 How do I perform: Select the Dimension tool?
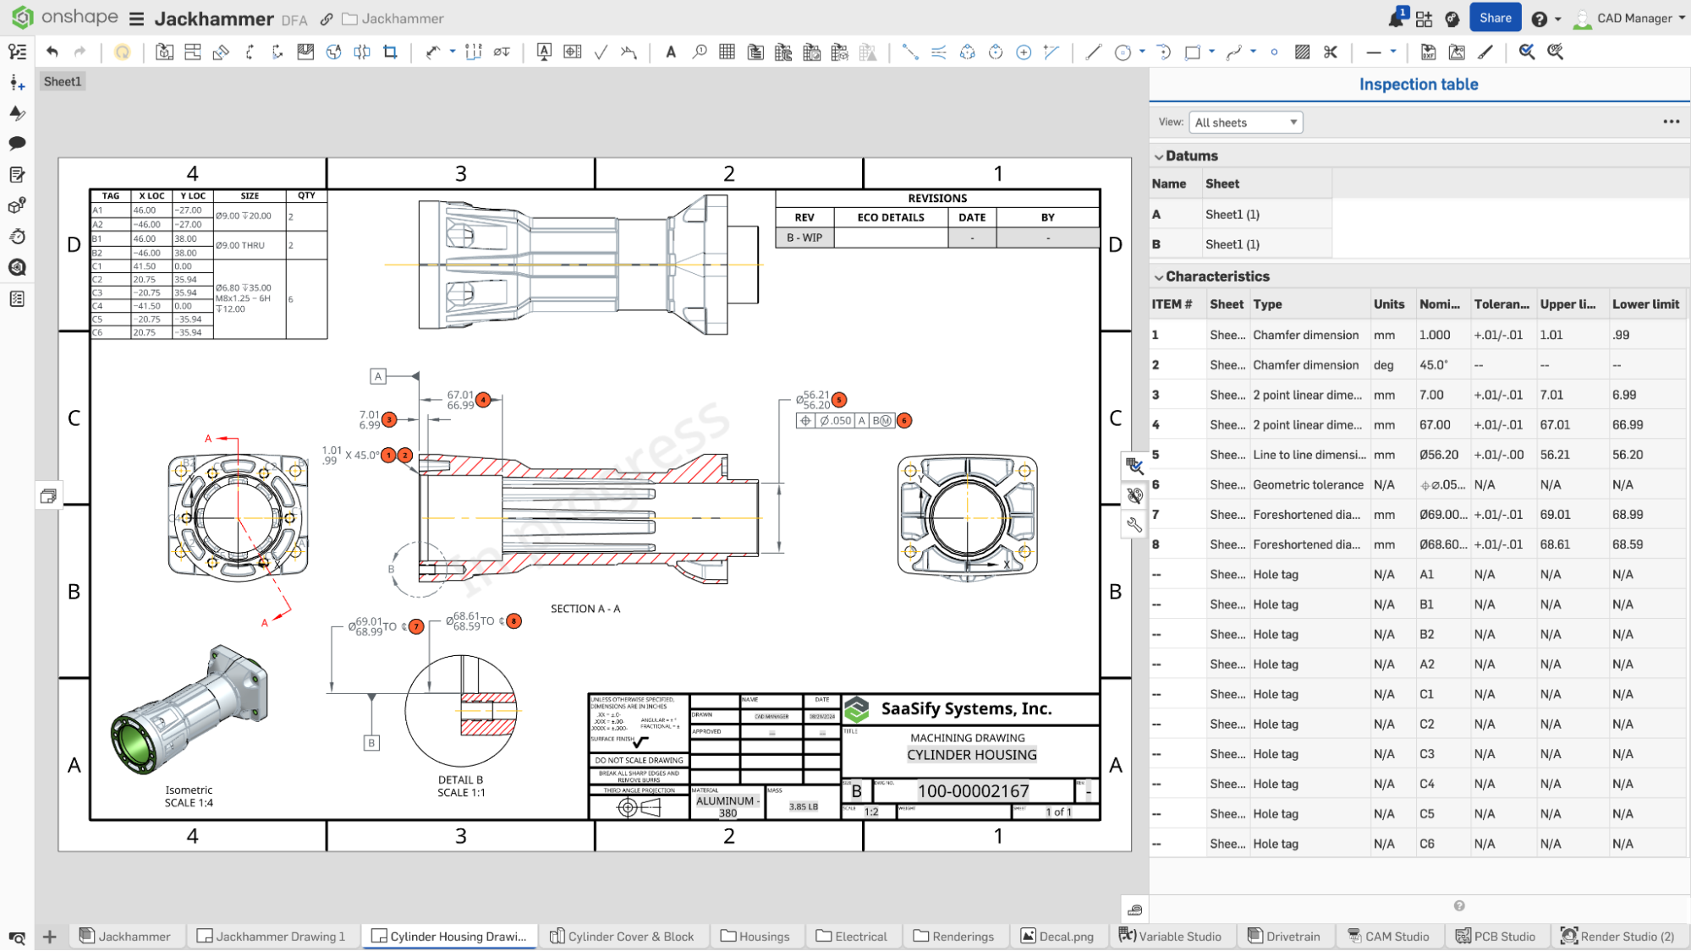click(x=434, y=52)
